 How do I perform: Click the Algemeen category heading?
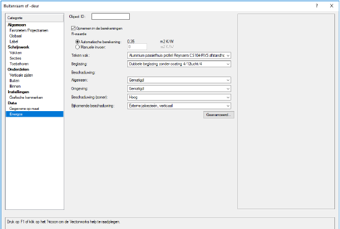click(x=17, y=25)
